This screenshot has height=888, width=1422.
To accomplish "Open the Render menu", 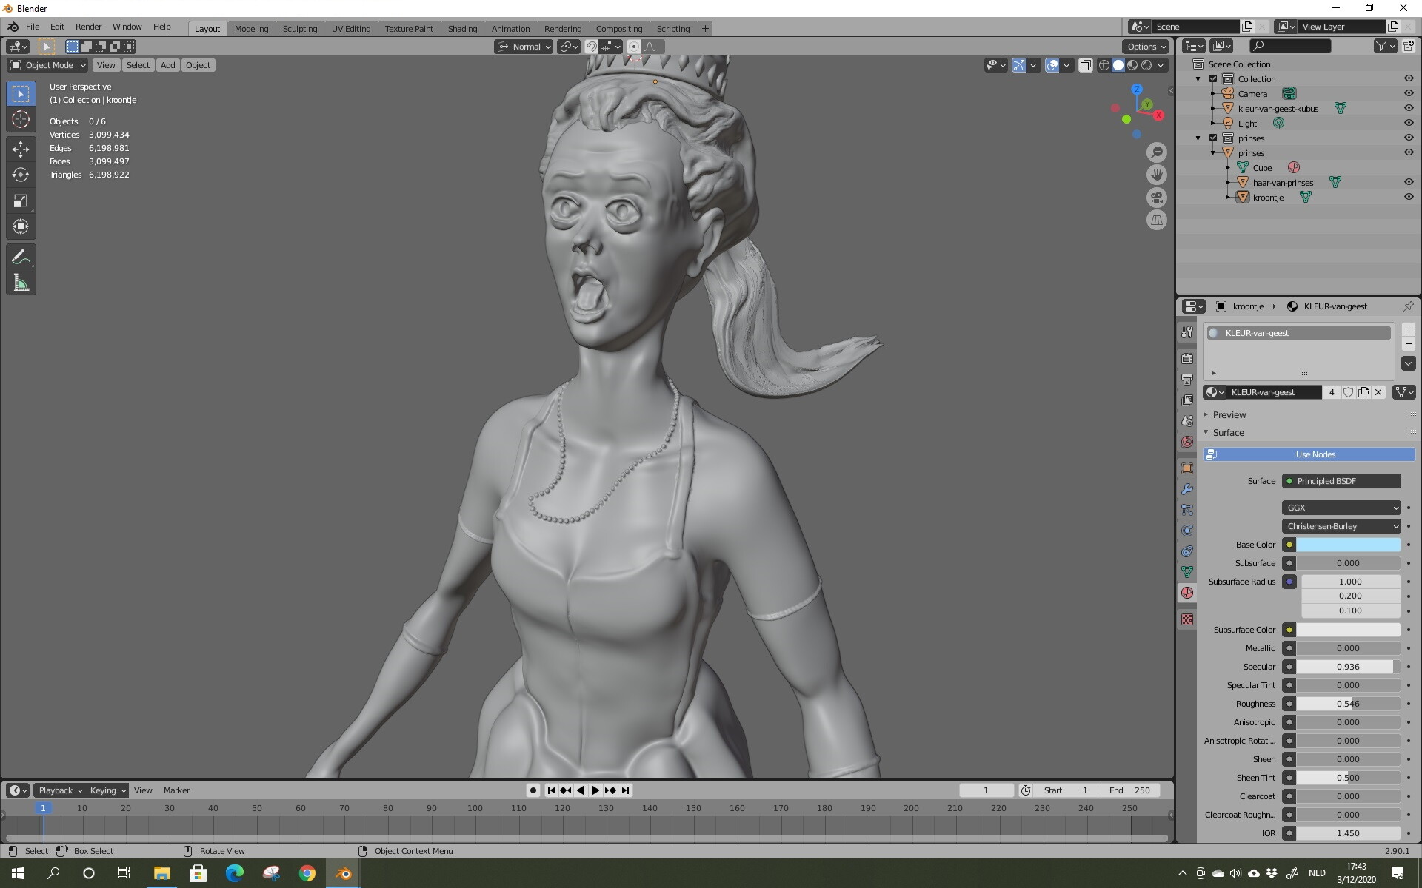I will 88,27.
